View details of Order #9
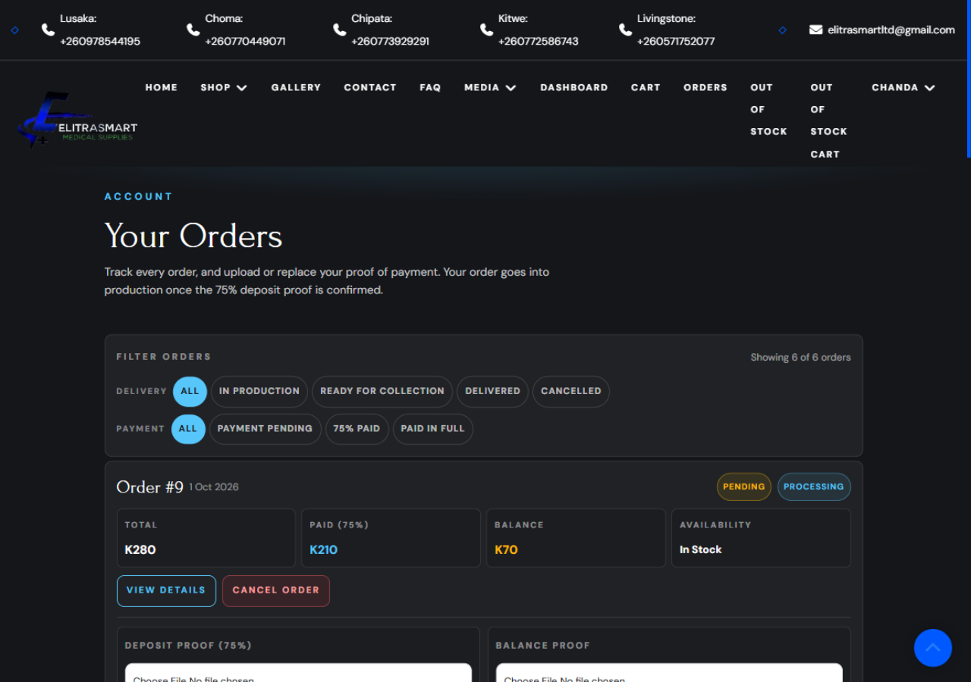 (x=166, y=591)
